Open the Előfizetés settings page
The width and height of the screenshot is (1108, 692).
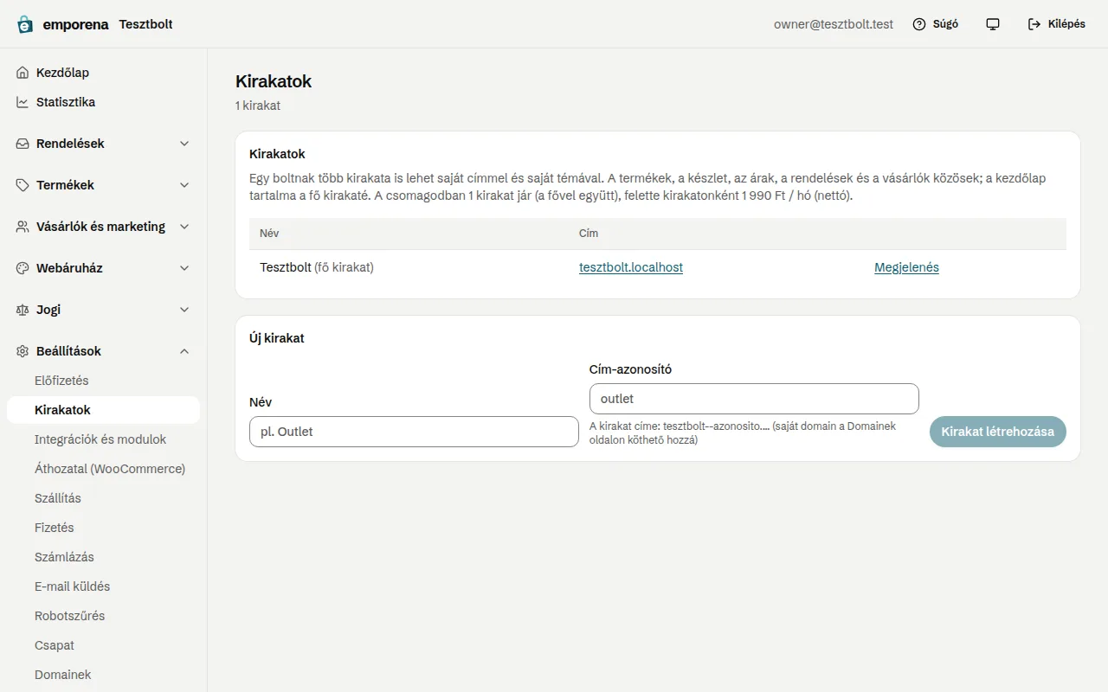coord(103,381)
